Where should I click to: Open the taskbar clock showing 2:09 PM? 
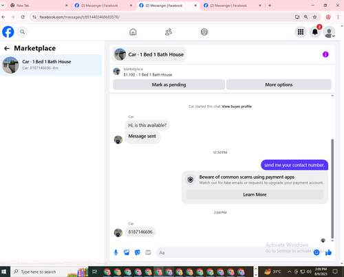pos(321,272)
